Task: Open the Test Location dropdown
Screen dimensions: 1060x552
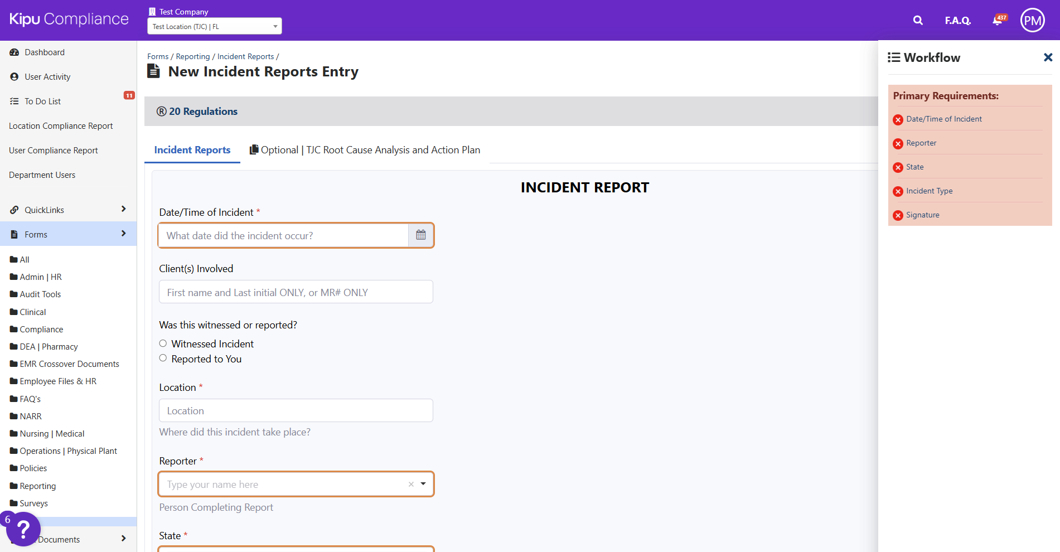Action: point(215,26)
